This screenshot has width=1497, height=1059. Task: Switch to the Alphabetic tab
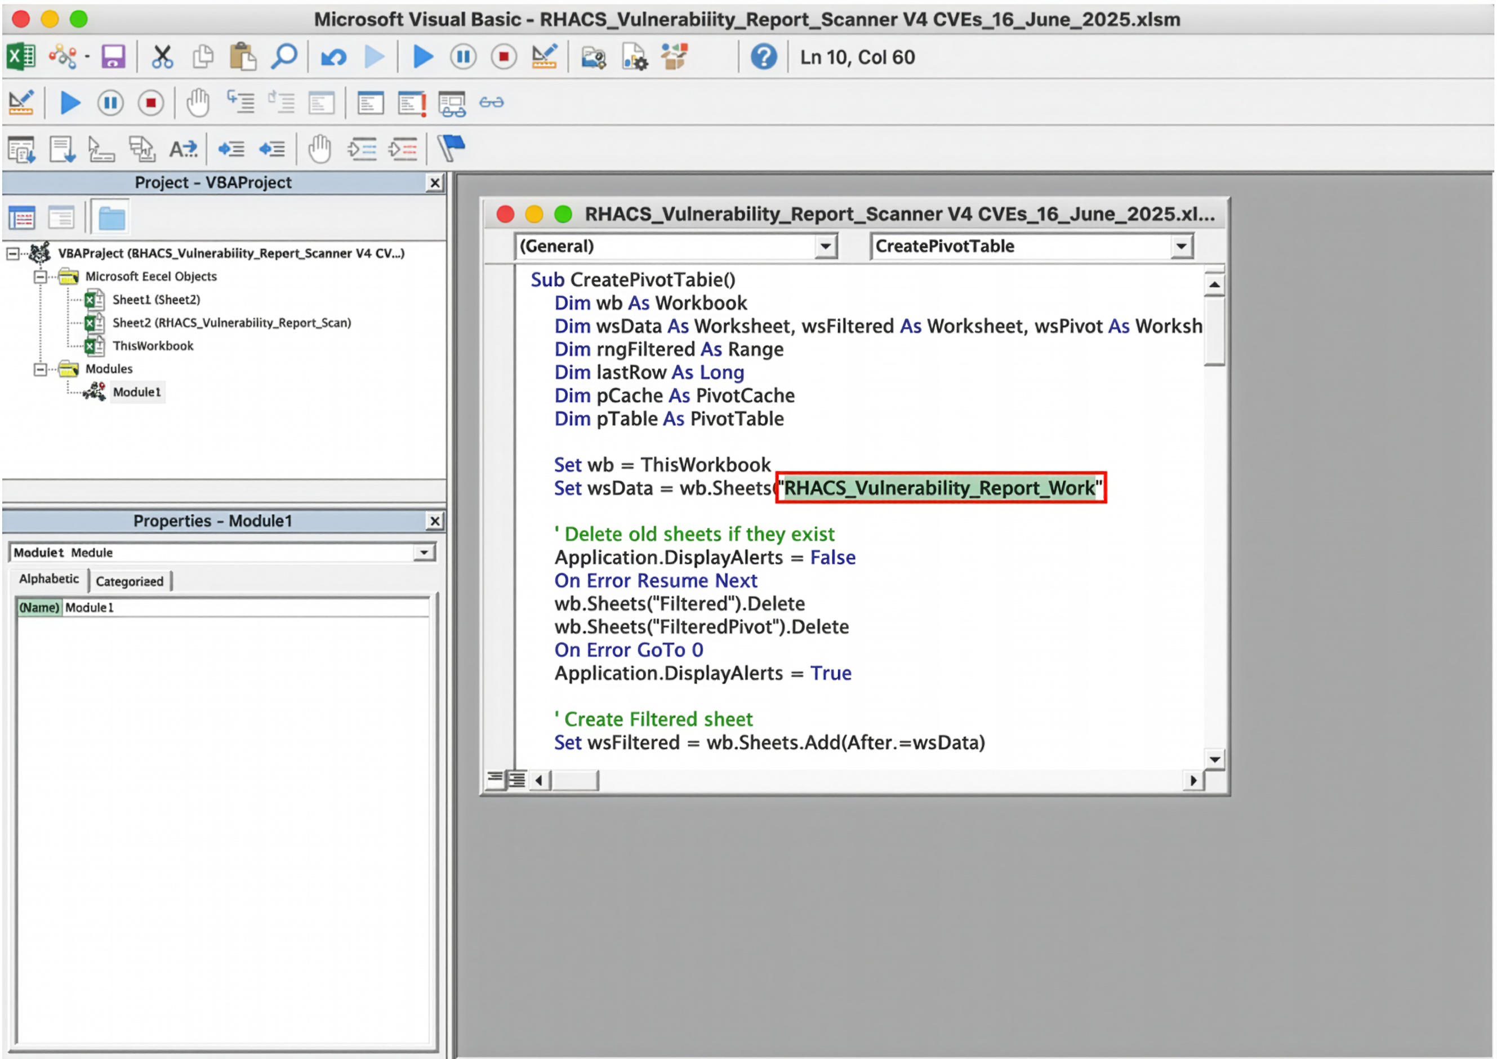point(49,579)
